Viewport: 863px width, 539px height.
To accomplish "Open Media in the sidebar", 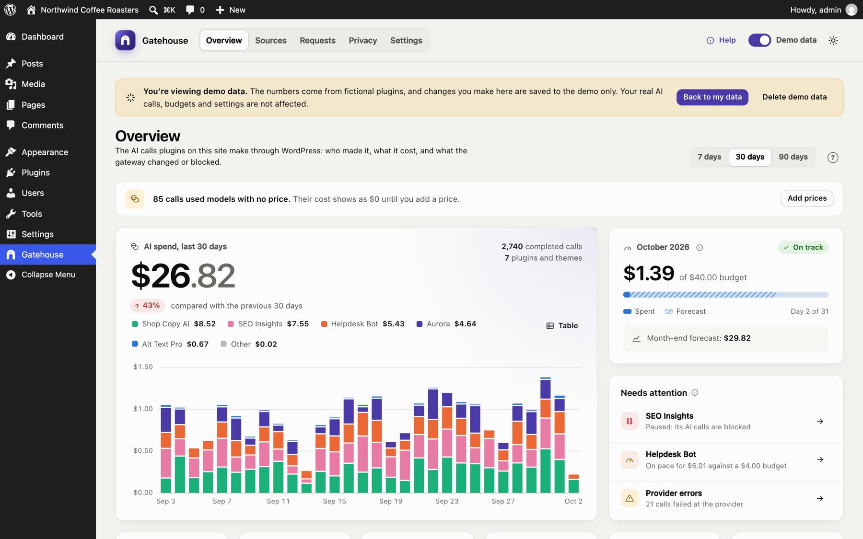I will pos(48,84).
